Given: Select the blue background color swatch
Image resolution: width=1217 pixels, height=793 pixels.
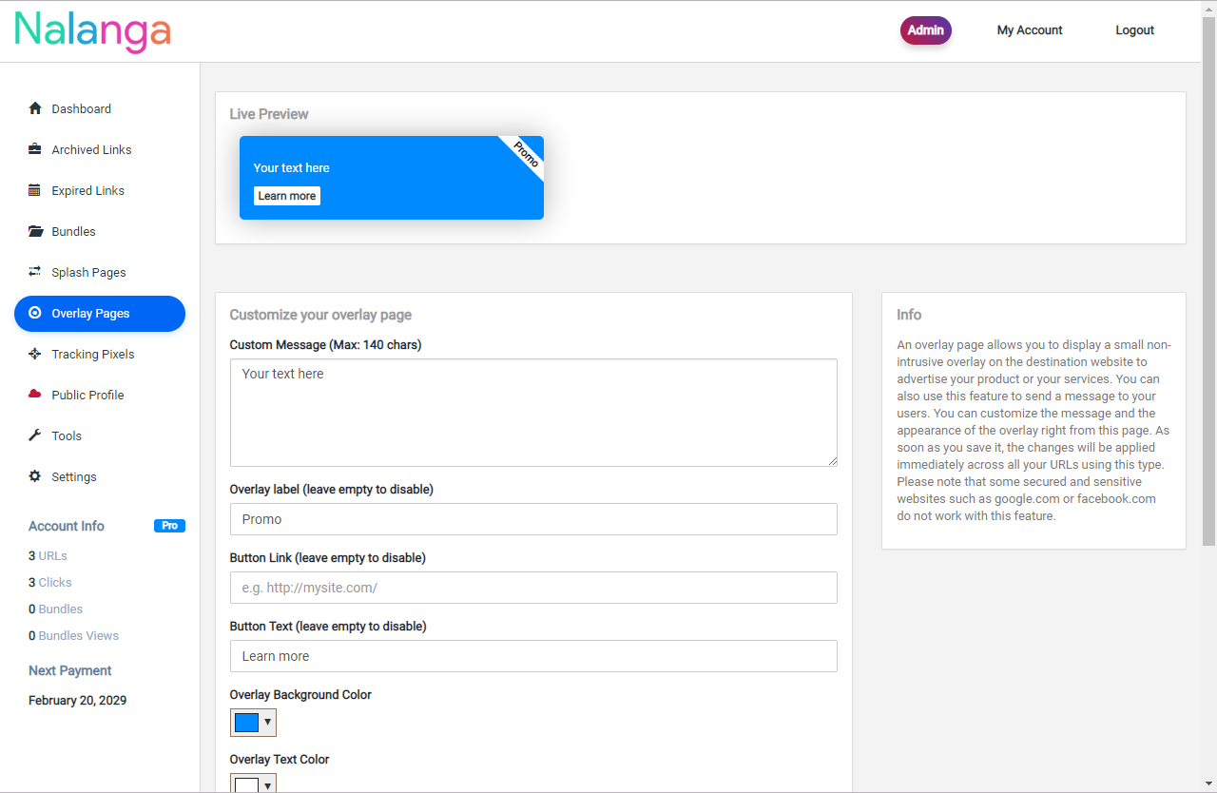Looking at the screenshot, I should point(245,723).
